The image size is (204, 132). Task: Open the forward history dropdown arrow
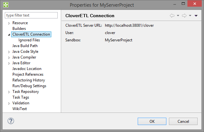(x=190, y=16)
